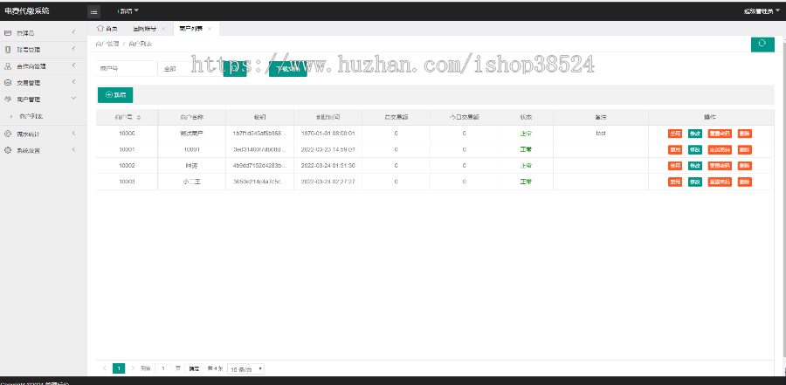The height and width of the screenshot is (385, 786).
Task: Click 禁用 for merchant 10002
Action: point(675,166)
